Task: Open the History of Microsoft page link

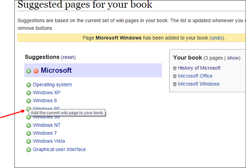Action: (199, 68)
